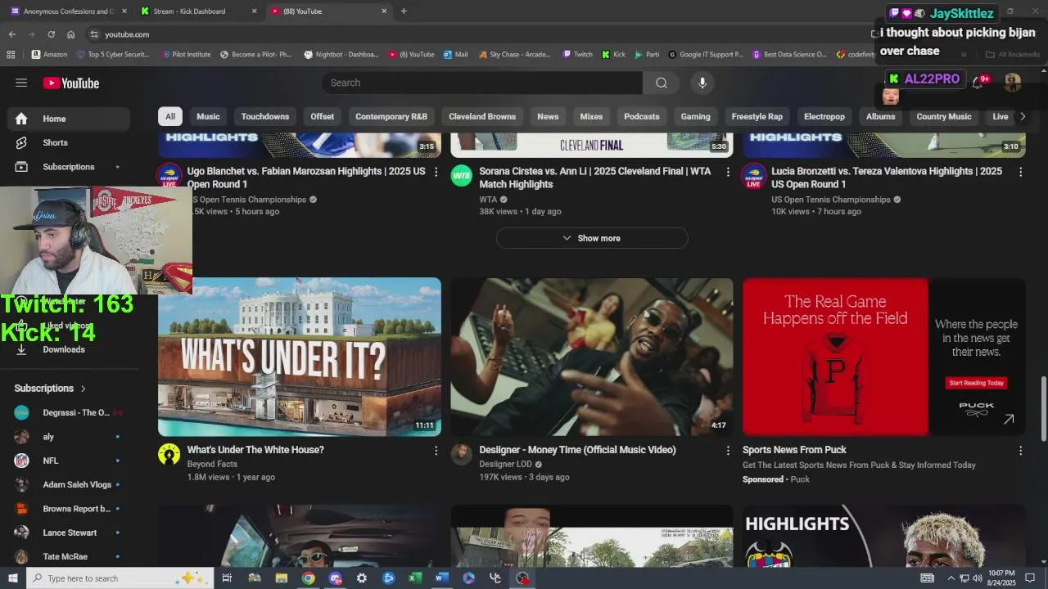Open Word from Windows taskbar

coord(442,578)
